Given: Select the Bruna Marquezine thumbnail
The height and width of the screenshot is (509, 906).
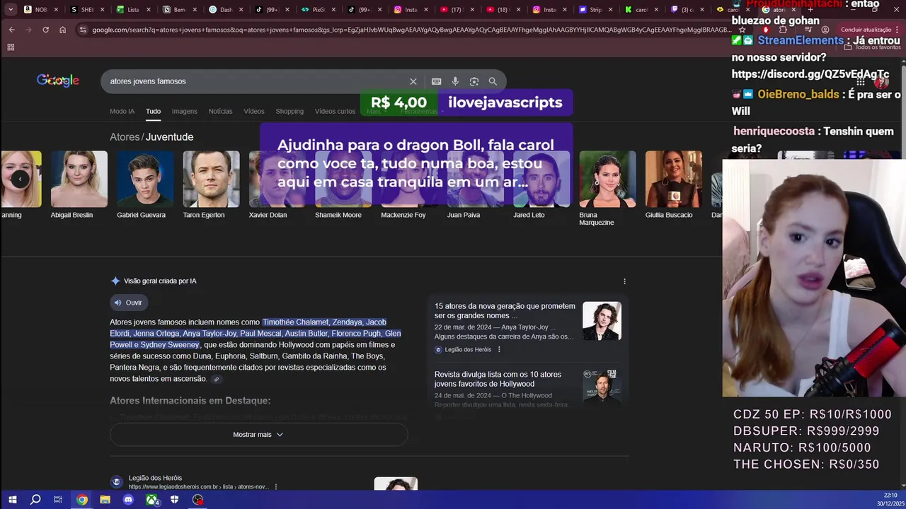Looking at the screenshot, I should tap(607, 179).
